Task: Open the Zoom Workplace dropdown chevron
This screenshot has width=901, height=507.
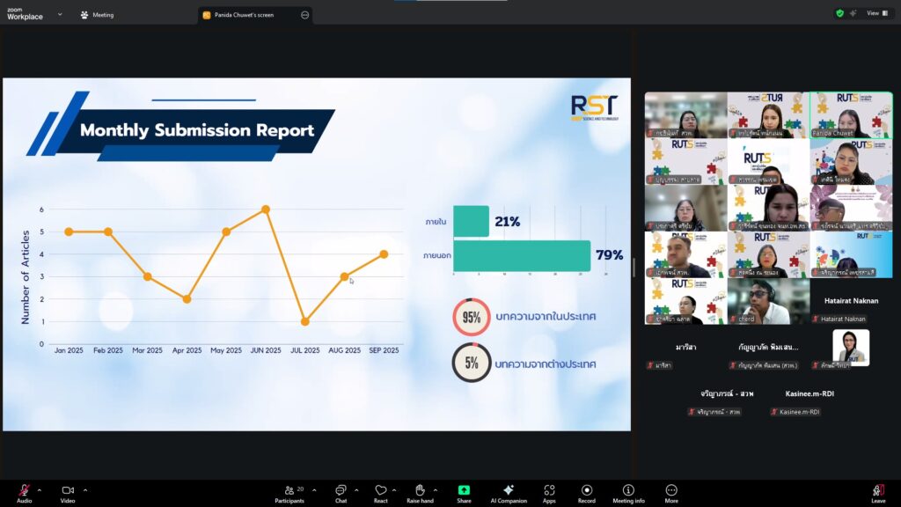Action: click(x=60, y=14)
